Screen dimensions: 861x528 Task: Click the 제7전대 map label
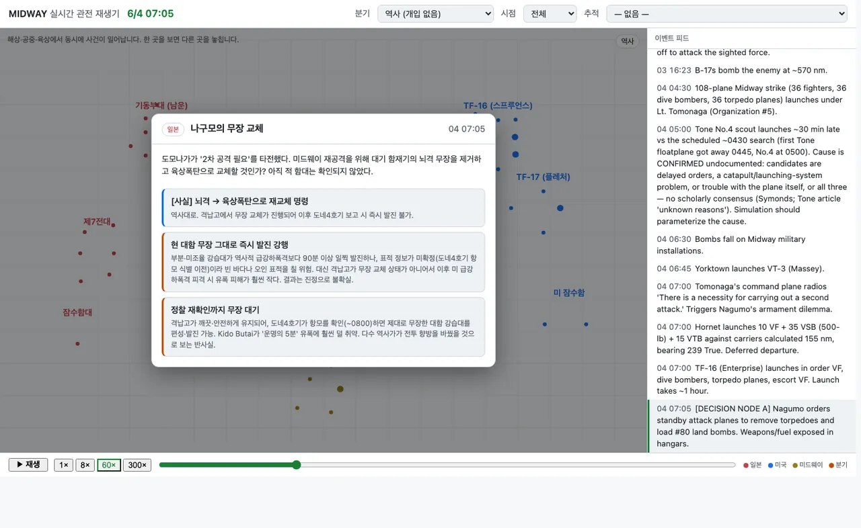(x=97, y=221)
